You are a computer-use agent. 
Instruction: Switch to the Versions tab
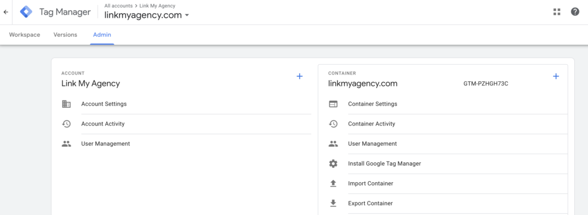tap(65, 35)
